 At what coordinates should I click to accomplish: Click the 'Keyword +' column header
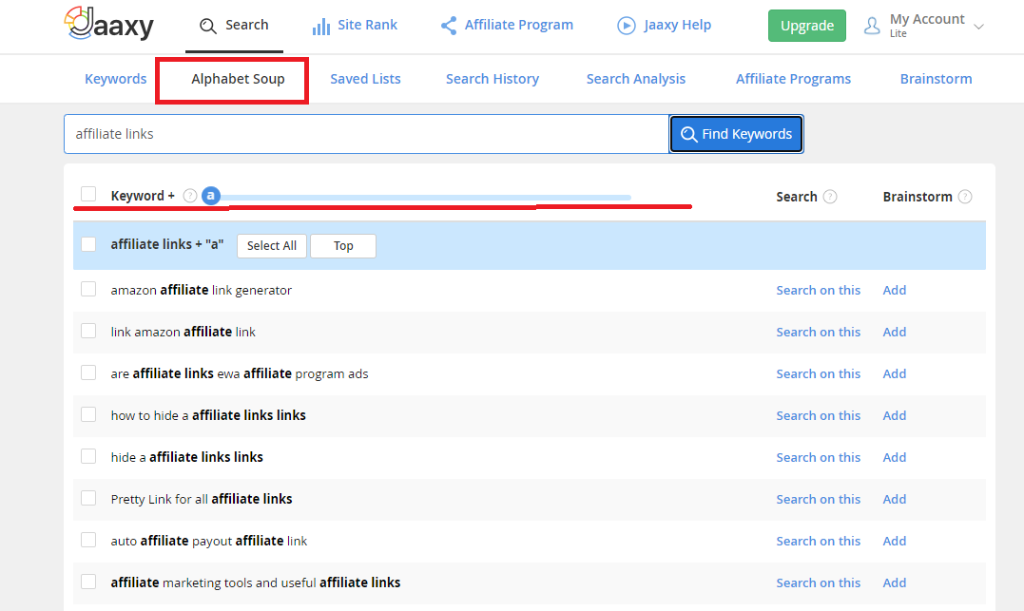click(x=143, y=196)
